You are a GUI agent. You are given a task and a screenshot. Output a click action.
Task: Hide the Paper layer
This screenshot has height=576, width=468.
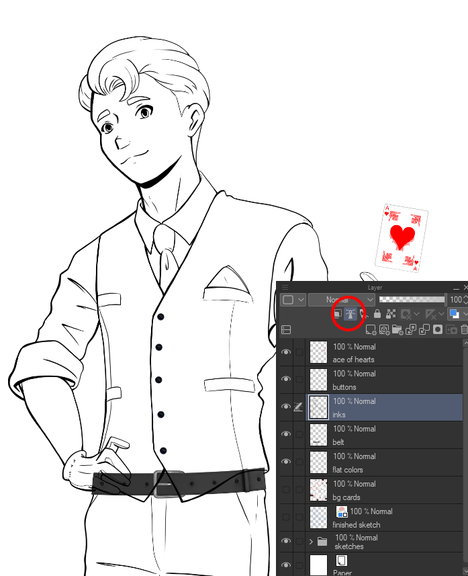(286, 565)
